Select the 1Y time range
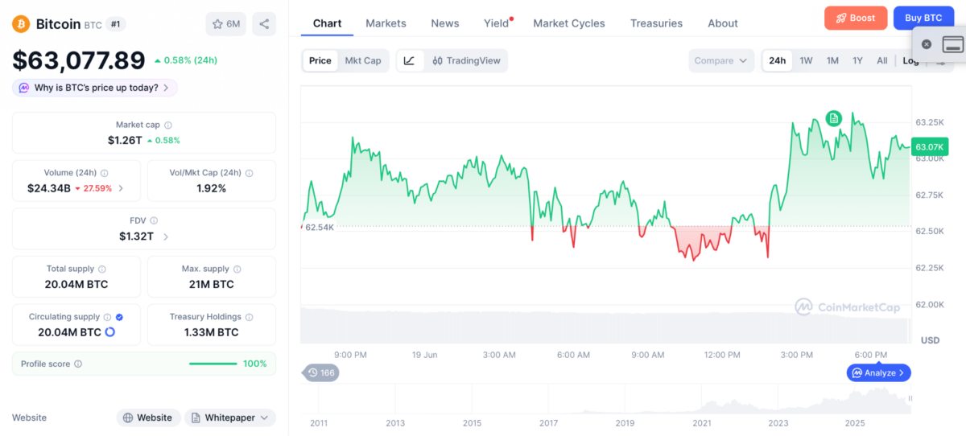This screenshot has height=436, width=966. point(858,60)
